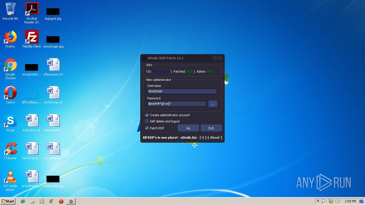Select the reststrong.rtf document icon
Screen dimensions: 365x205
[x=53, y=95]
